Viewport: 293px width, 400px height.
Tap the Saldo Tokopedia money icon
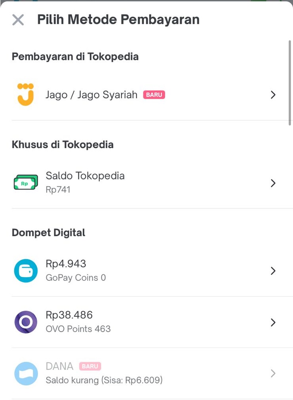[x=26, y=182]
